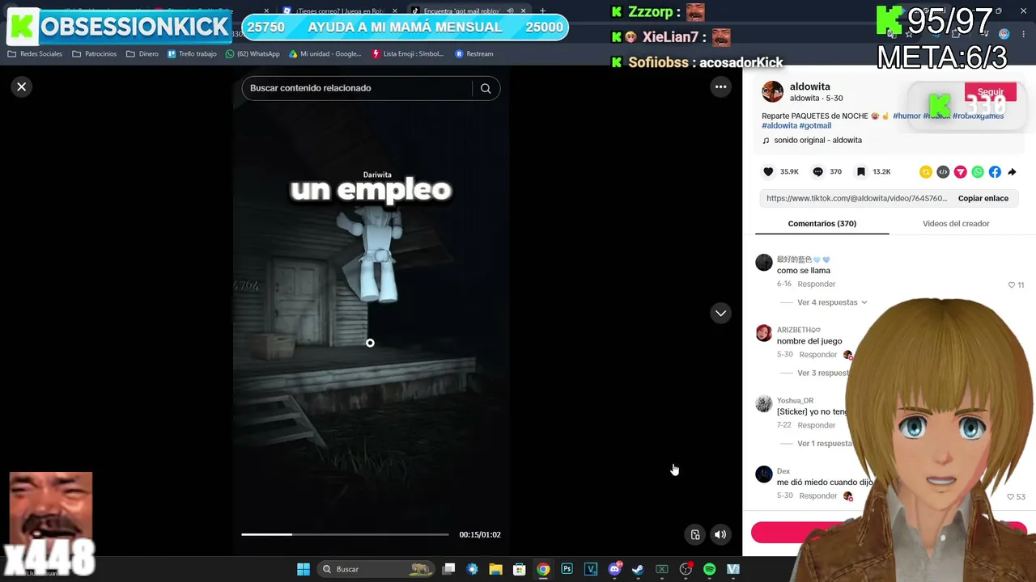
Task: Save video with the bookmark icon
Action: point(861,171)
